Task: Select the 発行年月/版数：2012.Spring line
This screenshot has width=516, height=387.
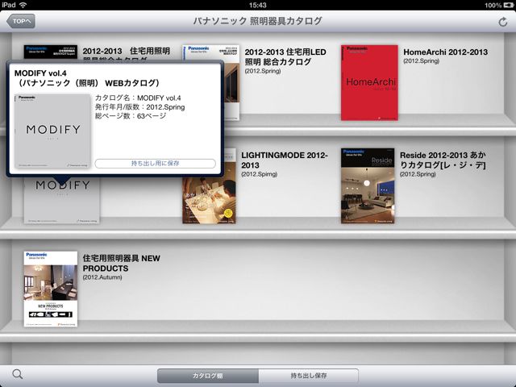Action: click(x=139, y=107)
